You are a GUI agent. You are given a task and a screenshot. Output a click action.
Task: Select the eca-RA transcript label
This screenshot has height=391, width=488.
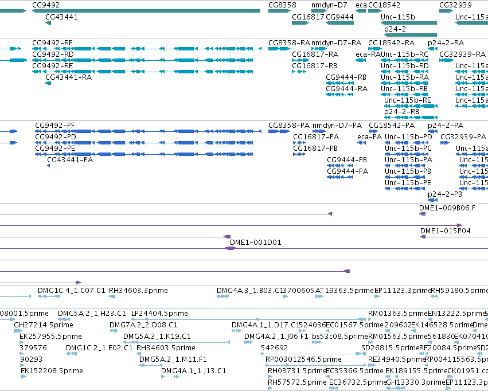(368, 54)
